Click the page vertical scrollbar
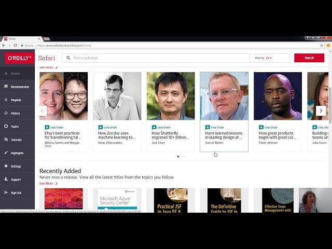Image resolution: width=332 pixels, height=249 pixels. [x=330, y=105]
